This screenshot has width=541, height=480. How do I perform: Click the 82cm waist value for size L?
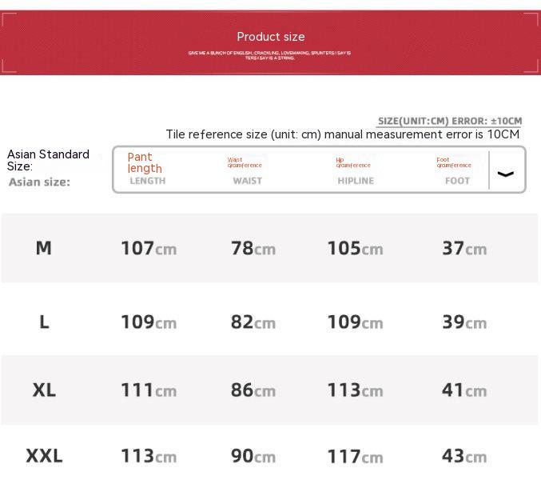(253, 322)
